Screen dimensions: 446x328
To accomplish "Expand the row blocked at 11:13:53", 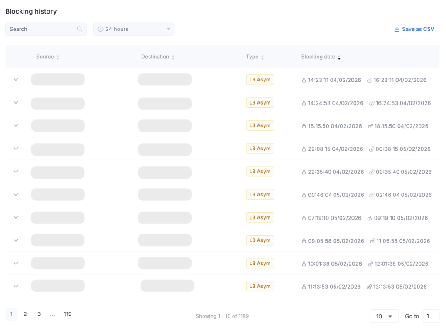I will pos(16,286).
